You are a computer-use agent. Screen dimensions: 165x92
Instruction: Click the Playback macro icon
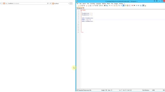click(x=136, y=6)
